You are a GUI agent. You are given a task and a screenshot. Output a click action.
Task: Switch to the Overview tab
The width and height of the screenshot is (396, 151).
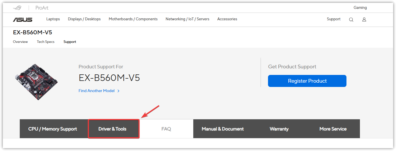coord(20,42)
